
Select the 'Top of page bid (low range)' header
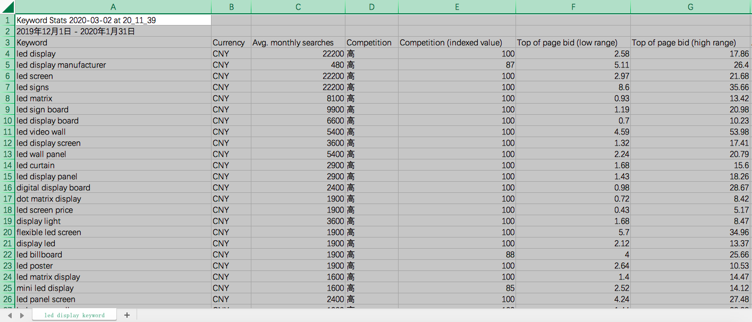click(x=572, y=43)
